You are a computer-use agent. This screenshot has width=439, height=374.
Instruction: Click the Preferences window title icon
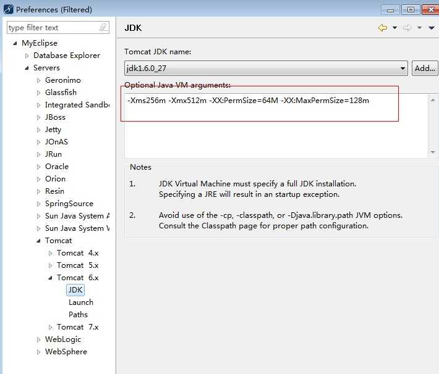pyautogui.click(x=9, y=9)
